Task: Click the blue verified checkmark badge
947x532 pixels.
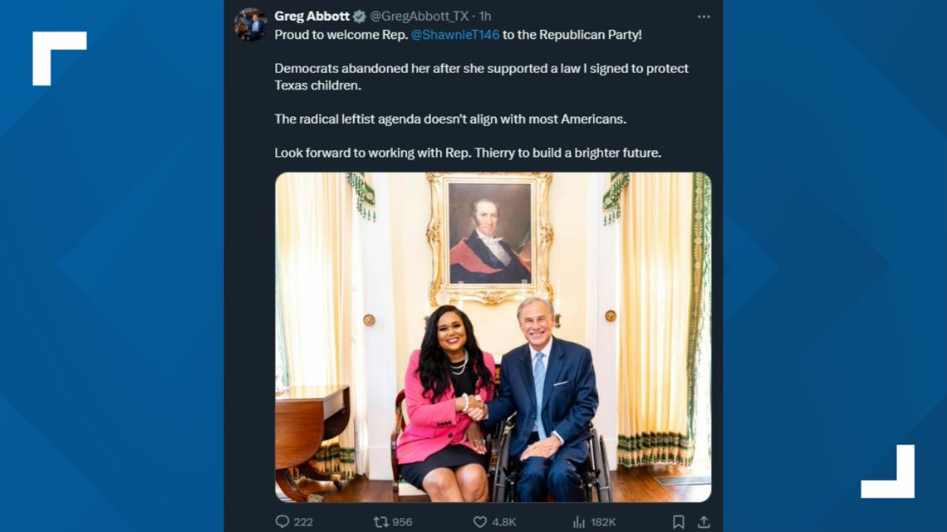Action: pos(361,14)
